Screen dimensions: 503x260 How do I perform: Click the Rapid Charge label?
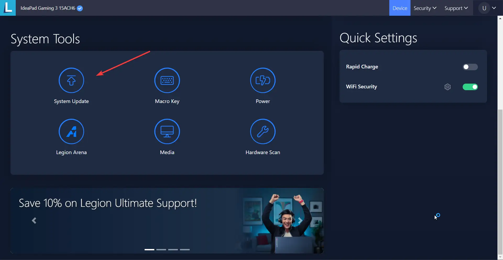[x=362, y=67]
